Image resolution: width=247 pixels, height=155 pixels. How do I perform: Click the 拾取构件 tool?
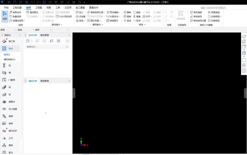tap(15, 12)
